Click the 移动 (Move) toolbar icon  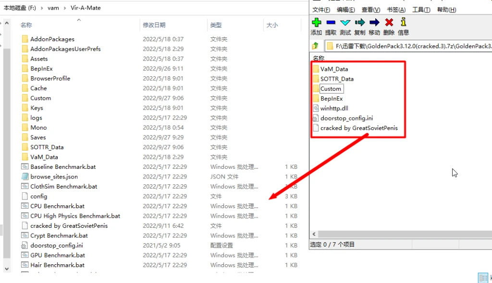[x=374, y=22]
